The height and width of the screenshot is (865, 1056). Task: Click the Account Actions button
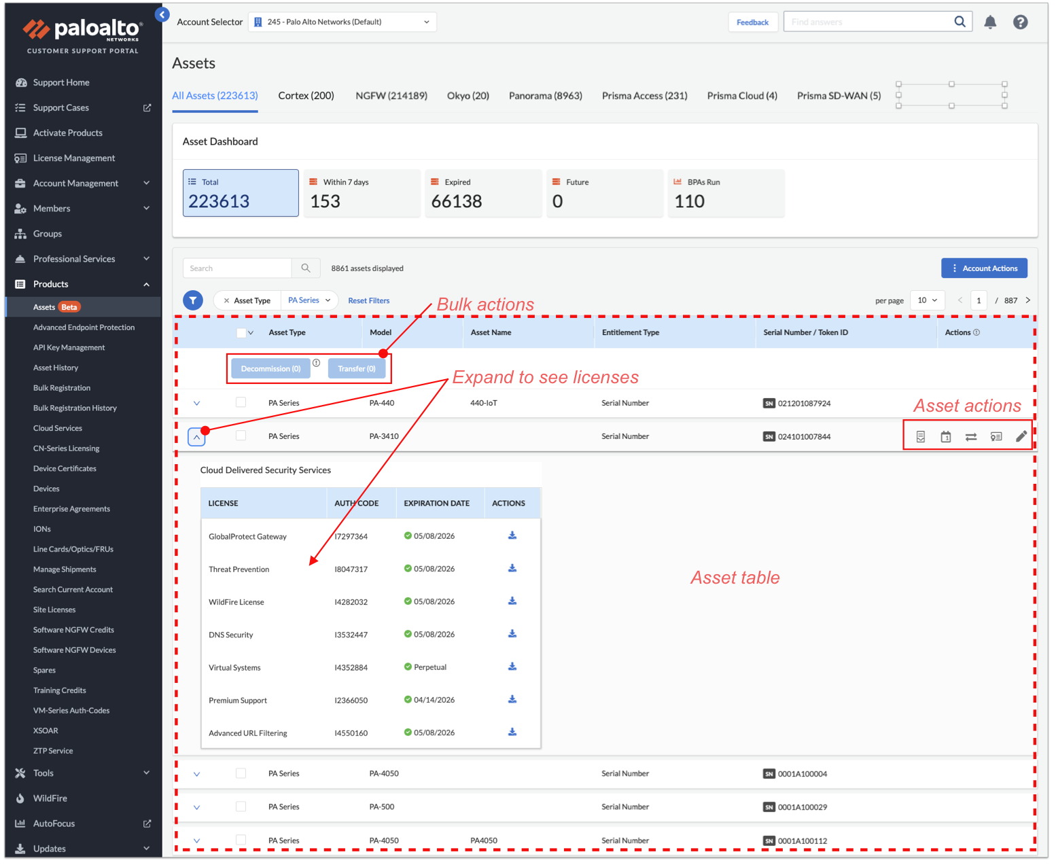tap(983, 268)
